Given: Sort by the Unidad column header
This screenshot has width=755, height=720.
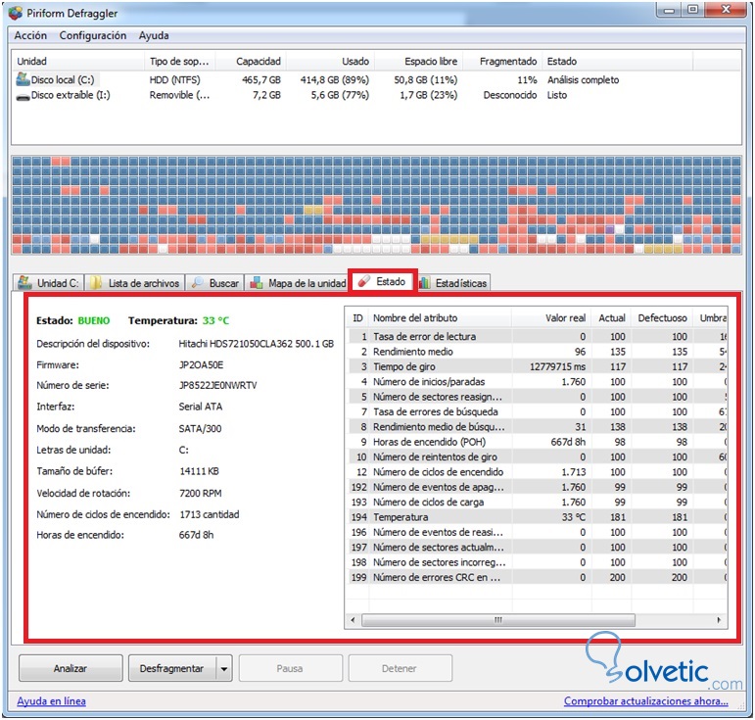Looking at the screenshot, I should (78, 61).
